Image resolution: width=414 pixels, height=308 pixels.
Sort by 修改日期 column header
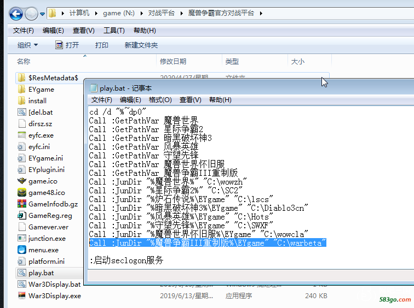point(173,62)
